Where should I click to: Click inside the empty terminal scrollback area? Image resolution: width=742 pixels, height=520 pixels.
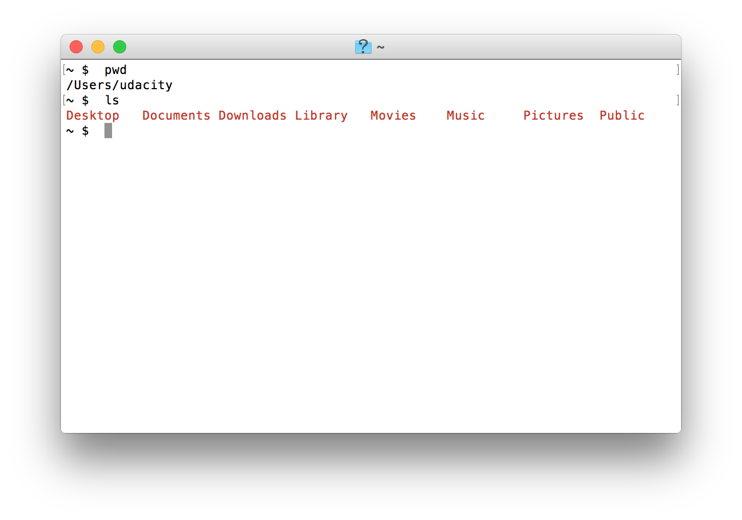(x=370, y=272)
